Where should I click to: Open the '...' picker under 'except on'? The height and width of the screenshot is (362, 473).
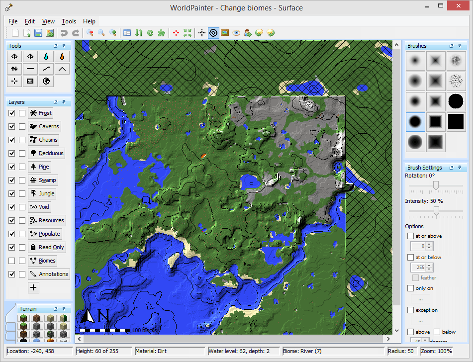(x=420, y=321)
